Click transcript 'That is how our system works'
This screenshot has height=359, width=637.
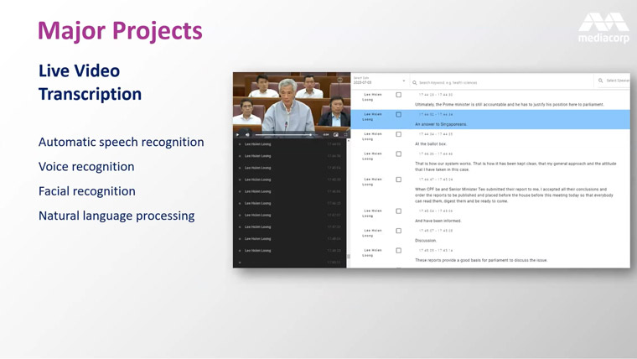pyautogui.click(x=515, y=167)
